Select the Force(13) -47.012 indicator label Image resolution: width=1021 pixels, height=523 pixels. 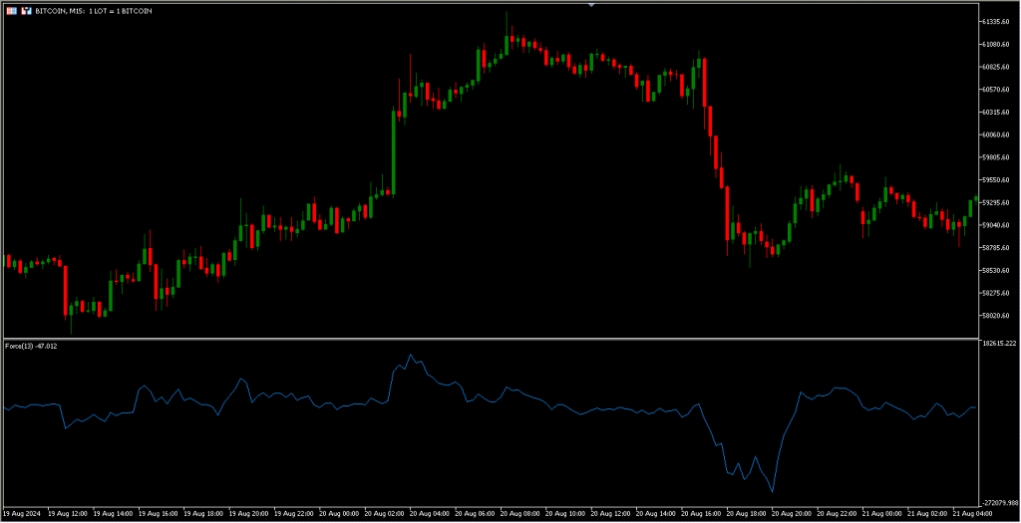32,346
